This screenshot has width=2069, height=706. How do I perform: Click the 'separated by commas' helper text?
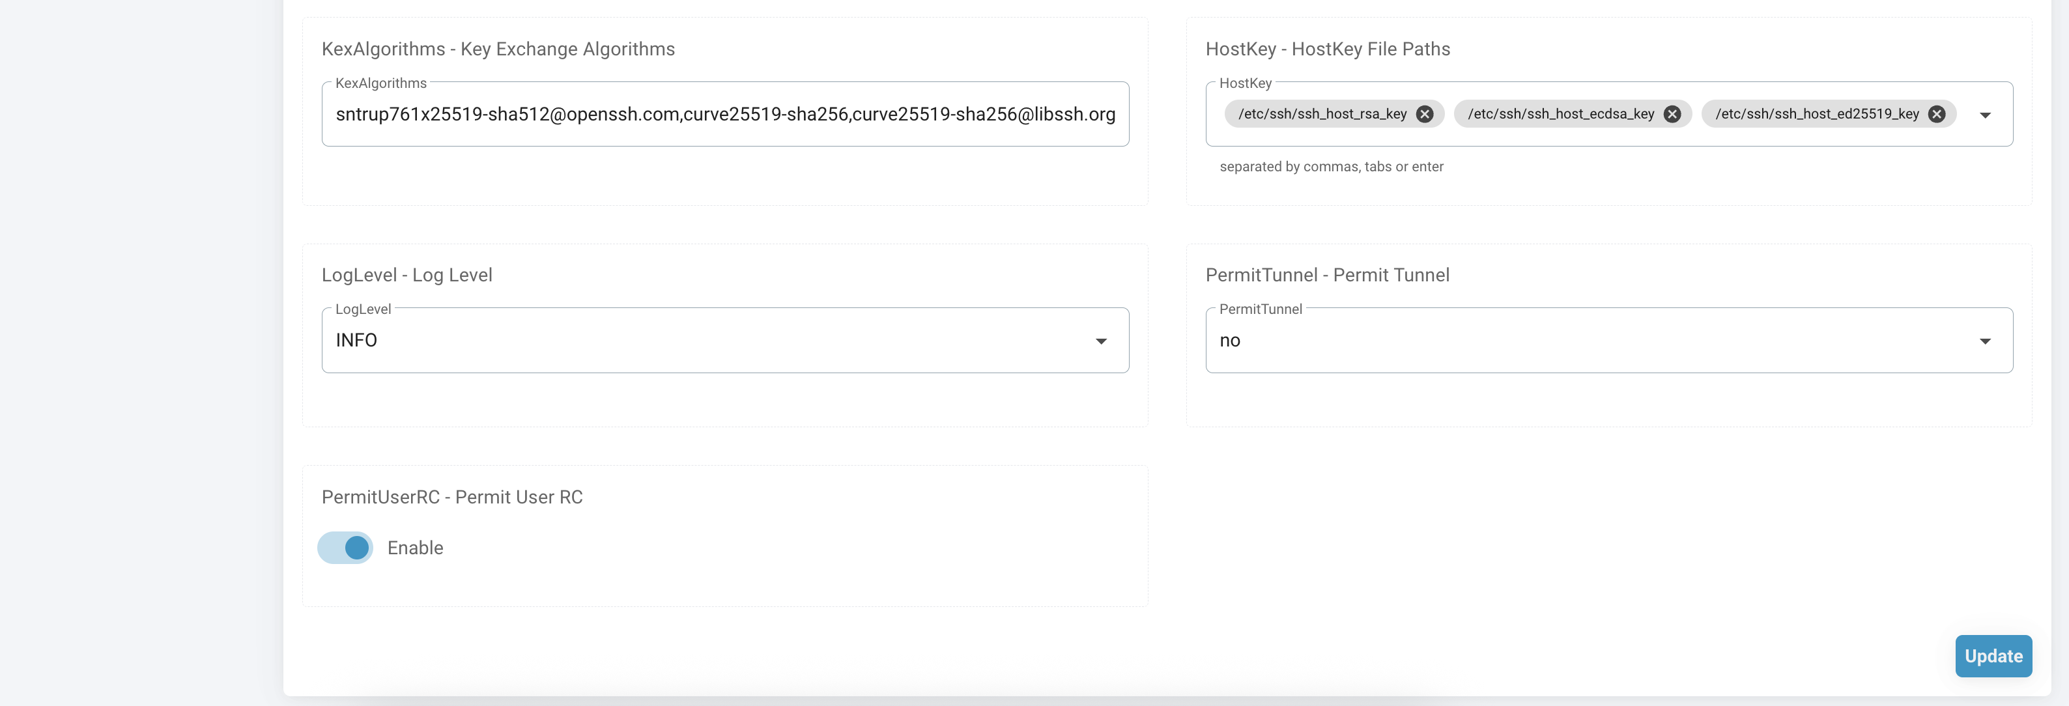pyautogui.click(x=1331, y=166)
